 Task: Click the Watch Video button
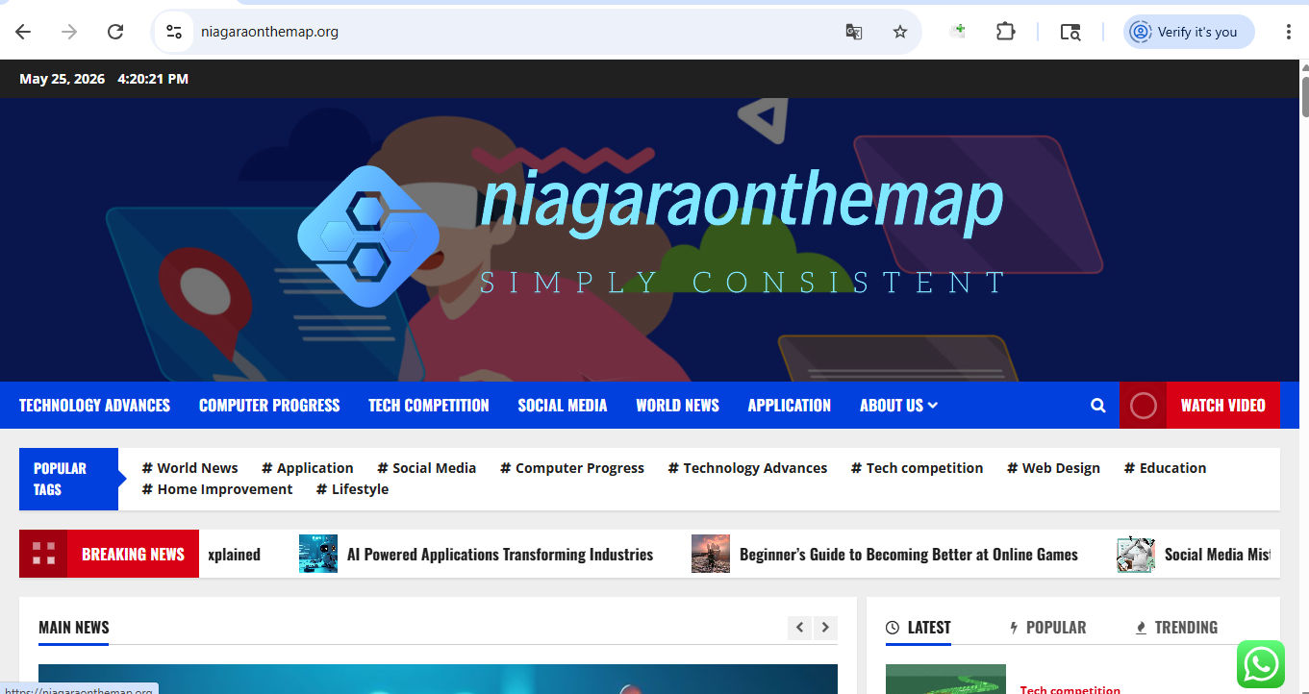pyautogui.click(x=1222, y=406)
